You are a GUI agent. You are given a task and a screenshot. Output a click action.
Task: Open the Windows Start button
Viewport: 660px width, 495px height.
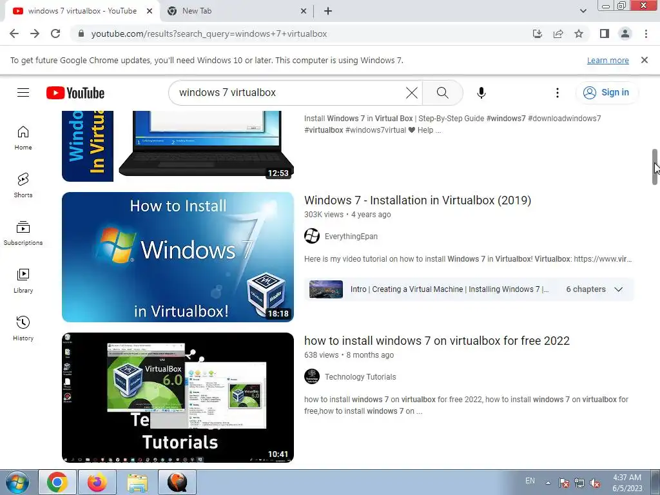pyautogui.click(x=17, y=482)
